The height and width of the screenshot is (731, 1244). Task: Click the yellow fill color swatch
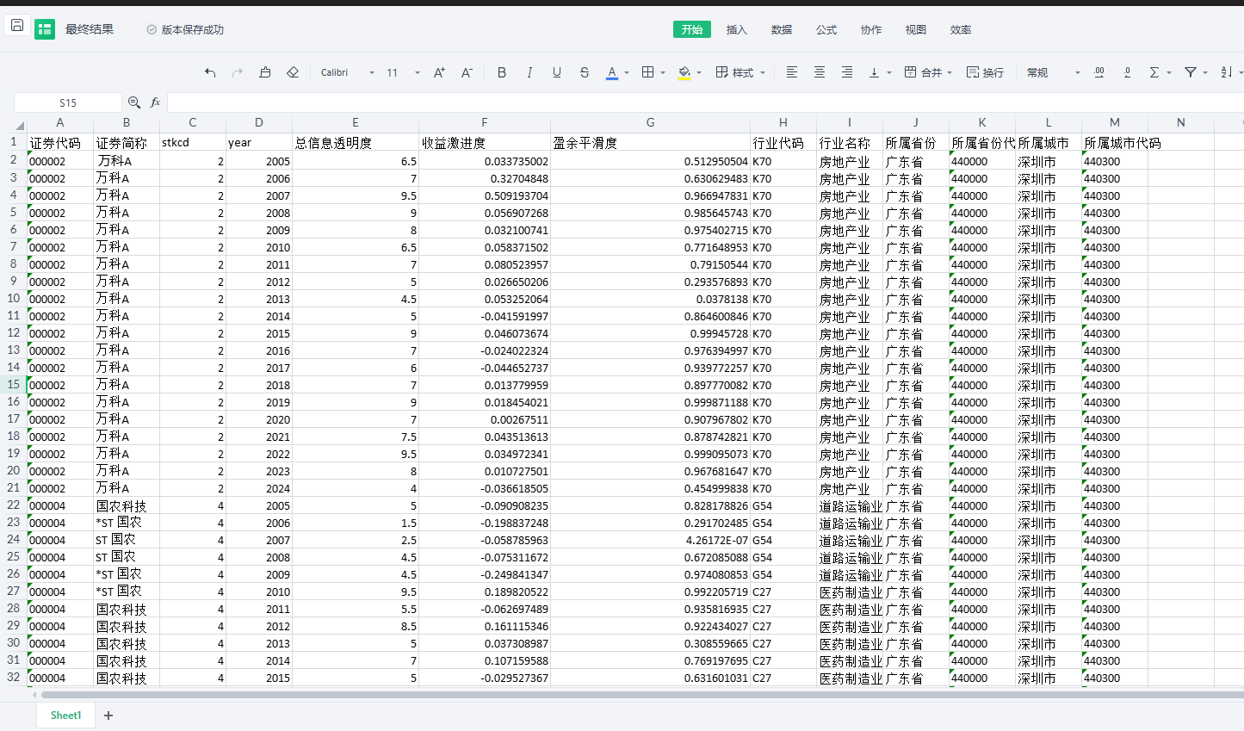(684, 72)
